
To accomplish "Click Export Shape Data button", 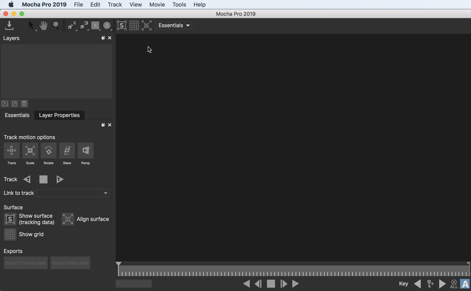I will [70, 263].
